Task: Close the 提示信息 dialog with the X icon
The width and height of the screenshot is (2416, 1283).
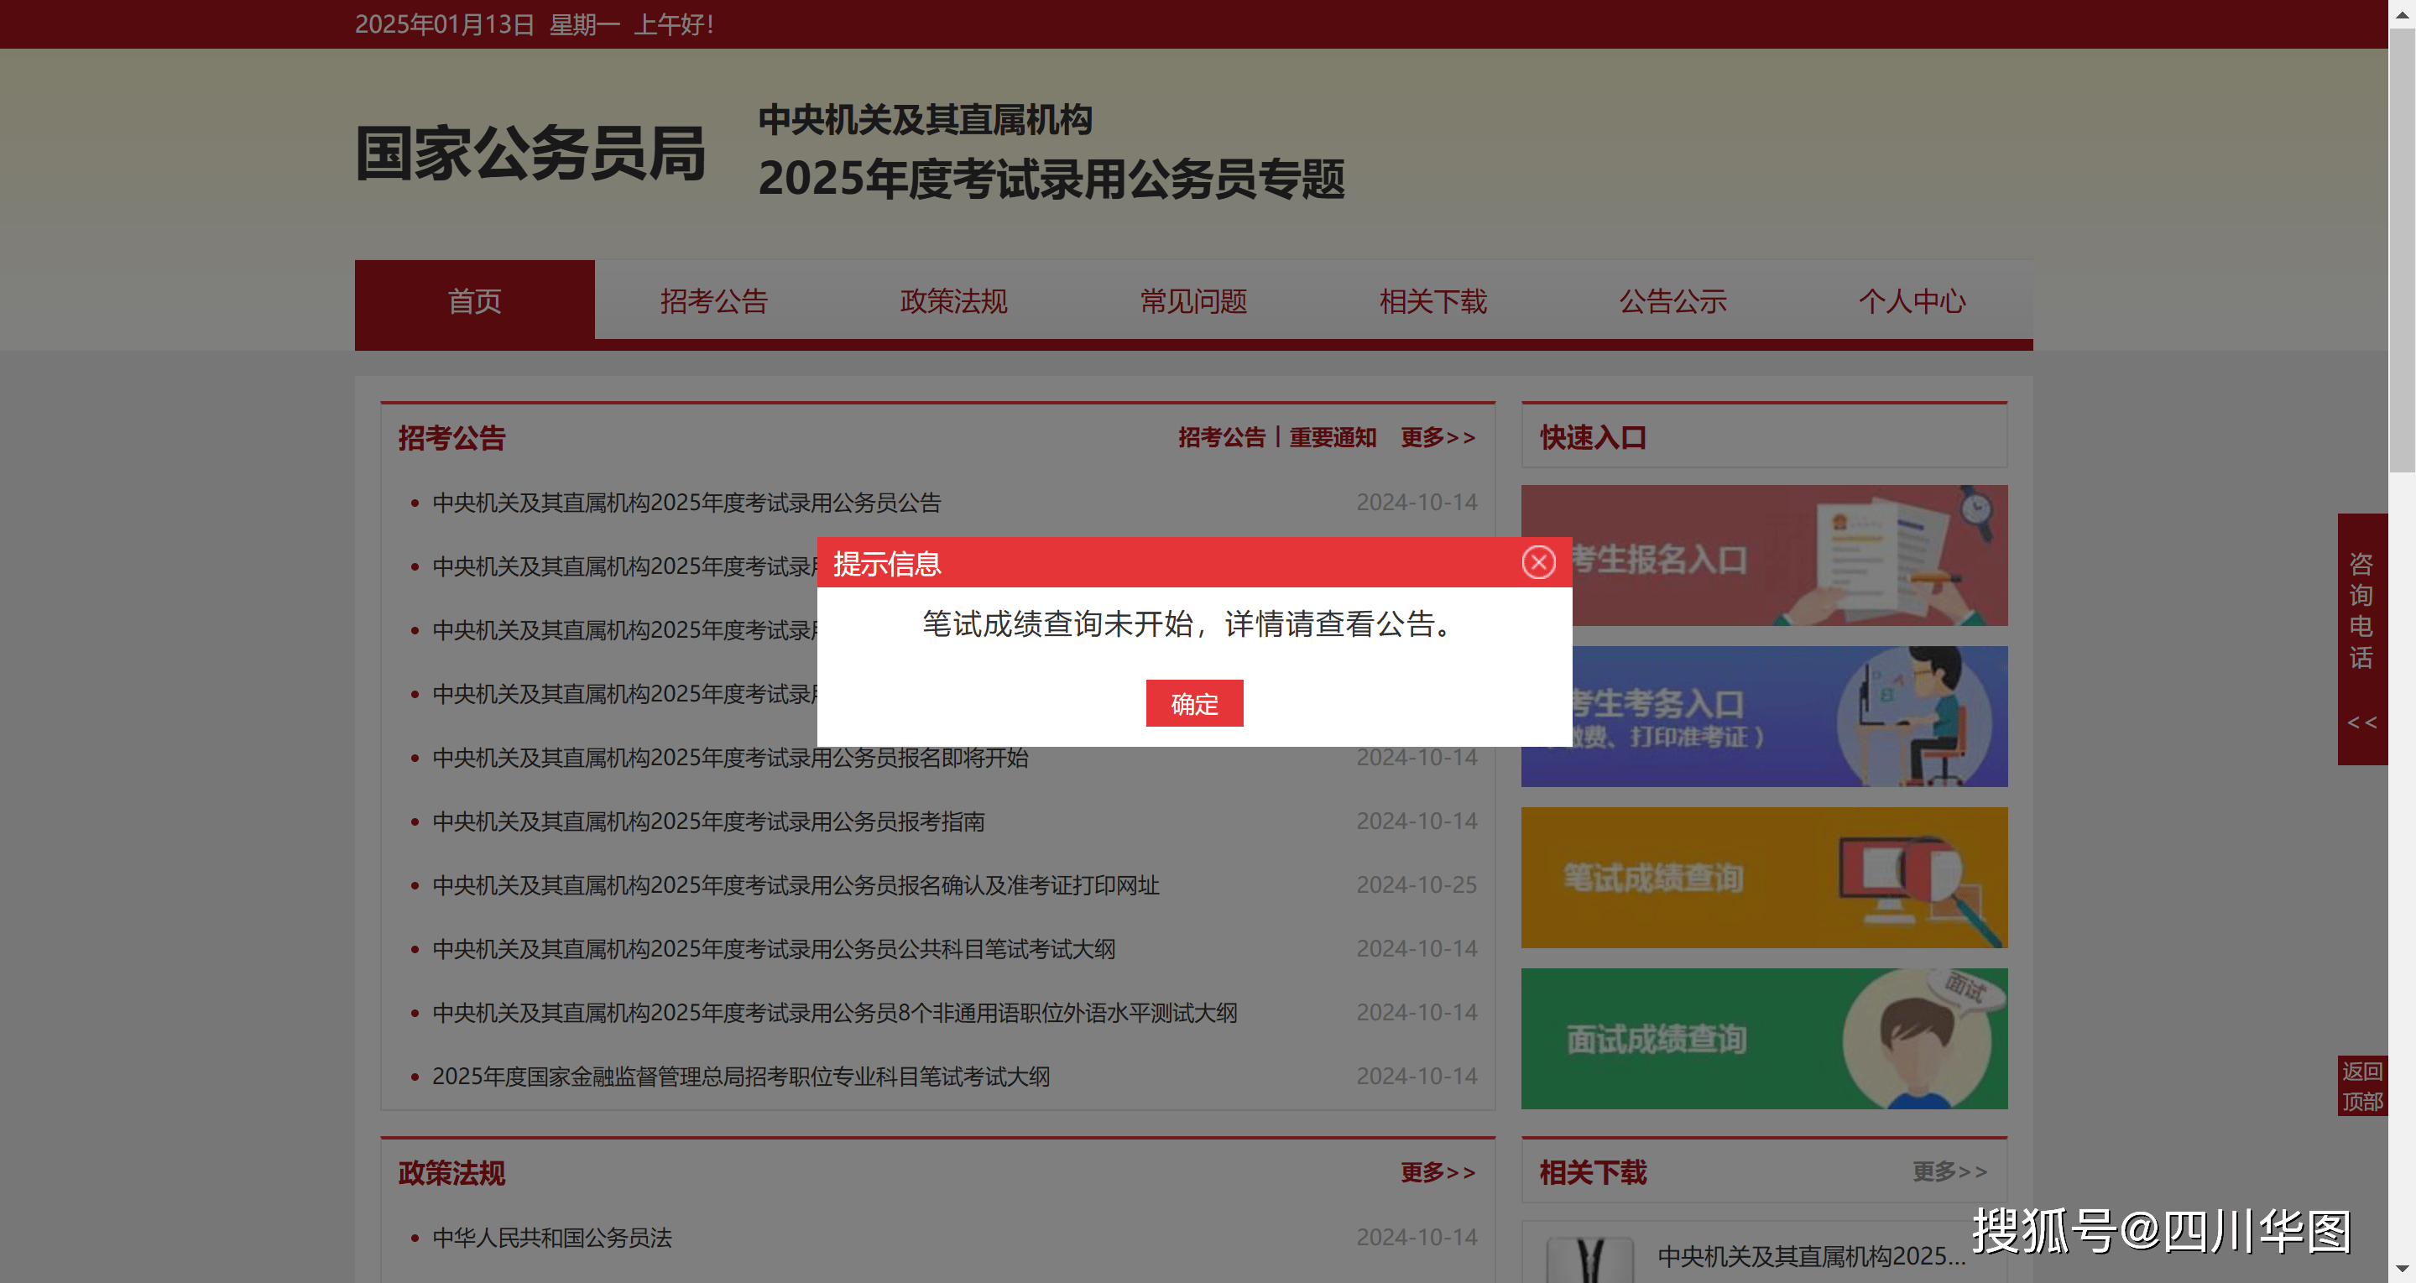Action: pos(1538,563)
